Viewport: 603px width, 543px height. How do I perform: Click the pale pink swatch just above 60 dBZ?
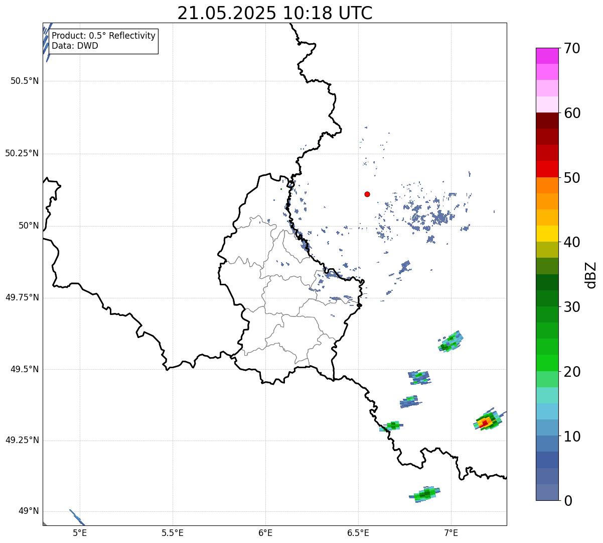(547, 104)
